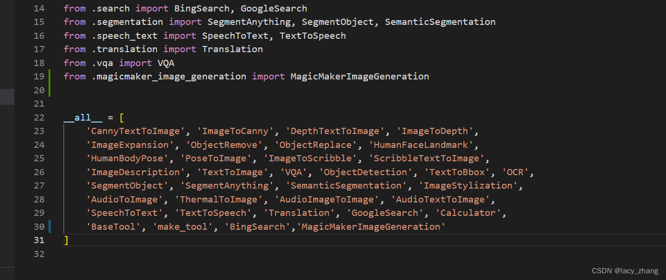Viewport: 666px width, 280px height.
Task: Click the 'DepthTextToImage' string
Action: [x=336, y=131]
